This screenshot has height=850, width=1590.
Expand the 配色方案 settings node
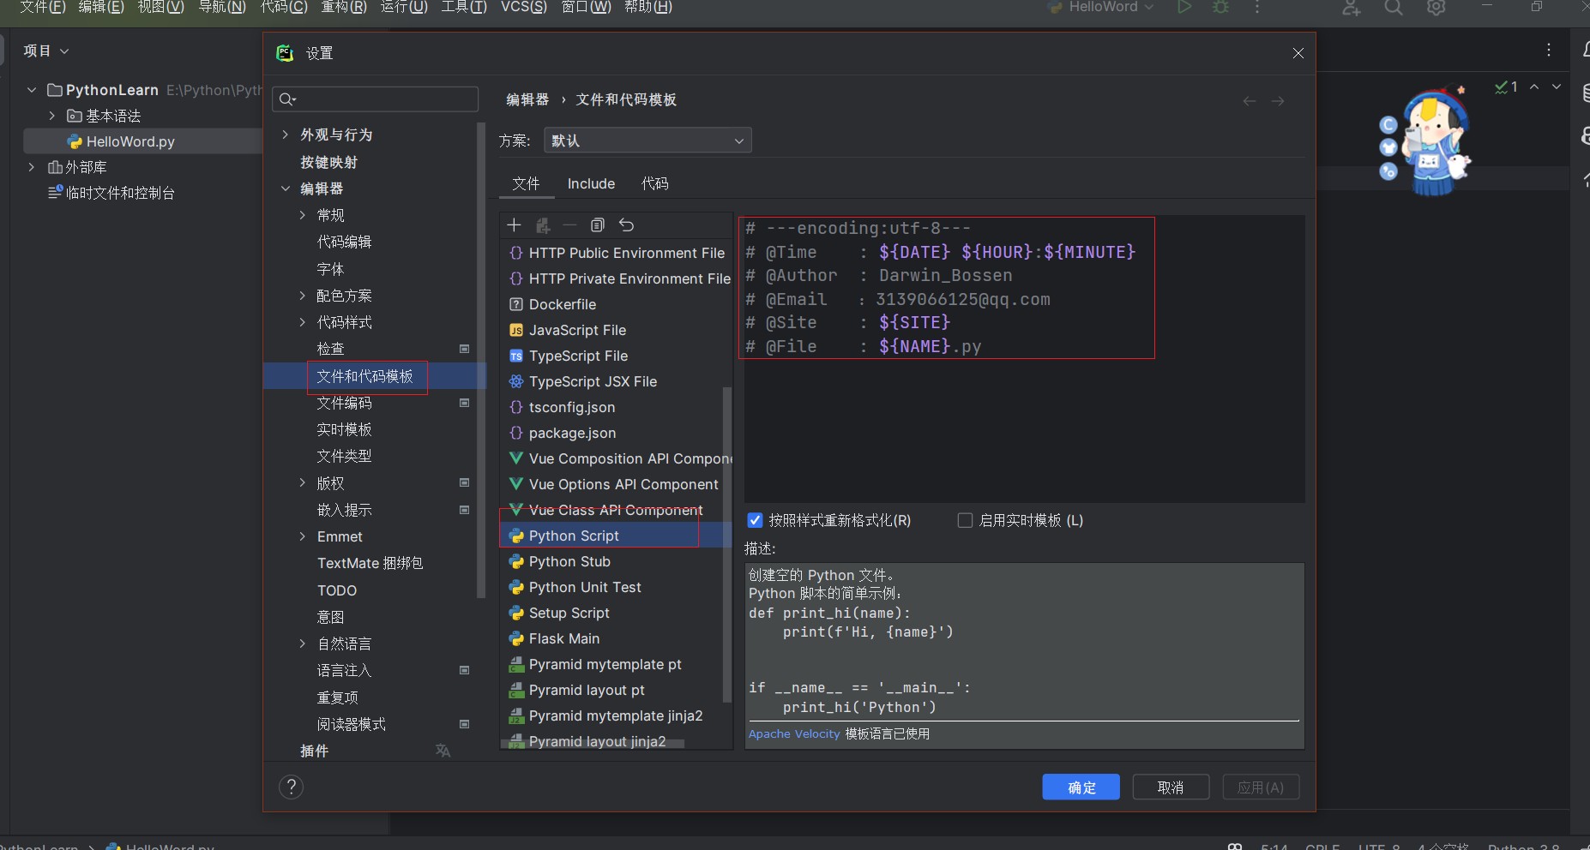coord(302,296)
